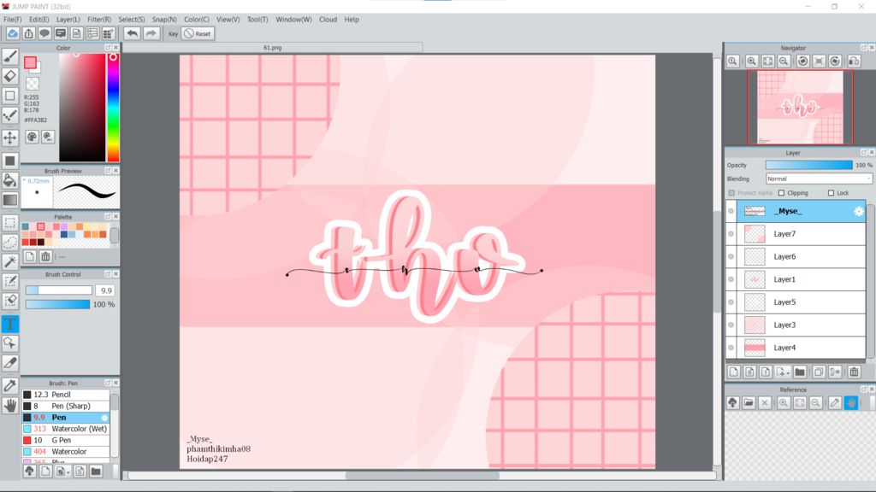Viewport: 876px width, 492px height.
Task: Click the Reset button in toolbar
Action: [x=198, y=33]
